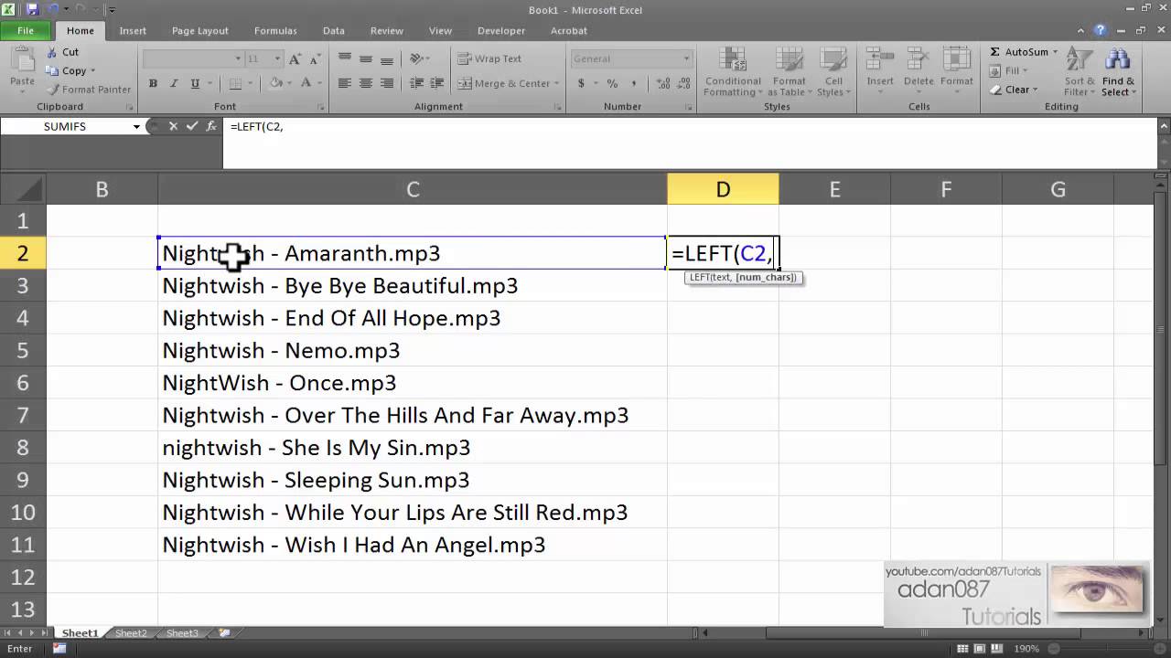
Task: Click the Borders icon
Action: coord(235,83)
